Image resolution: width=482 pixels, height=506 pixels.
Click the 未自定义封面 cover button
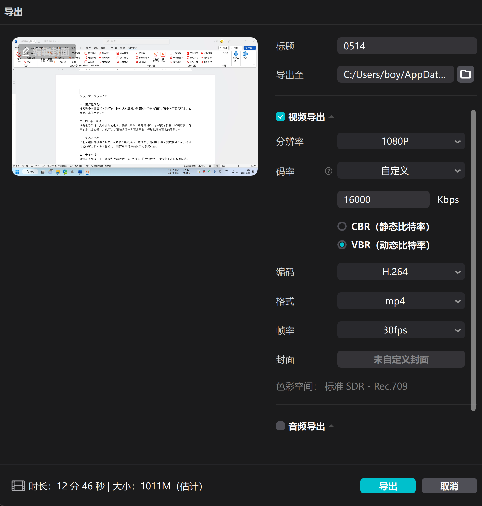(401, 359)
